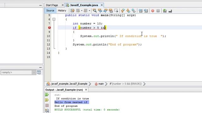The width and height of the screenshot is (202, 113).
Task: Shift Line Left icon
Action: click(140, 11)
